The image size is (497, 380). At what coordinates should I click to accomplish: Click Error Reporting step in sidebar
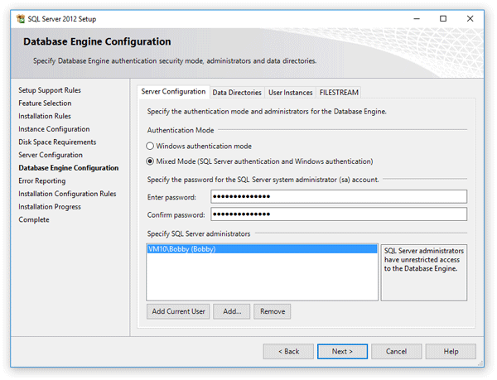(42, 181)
